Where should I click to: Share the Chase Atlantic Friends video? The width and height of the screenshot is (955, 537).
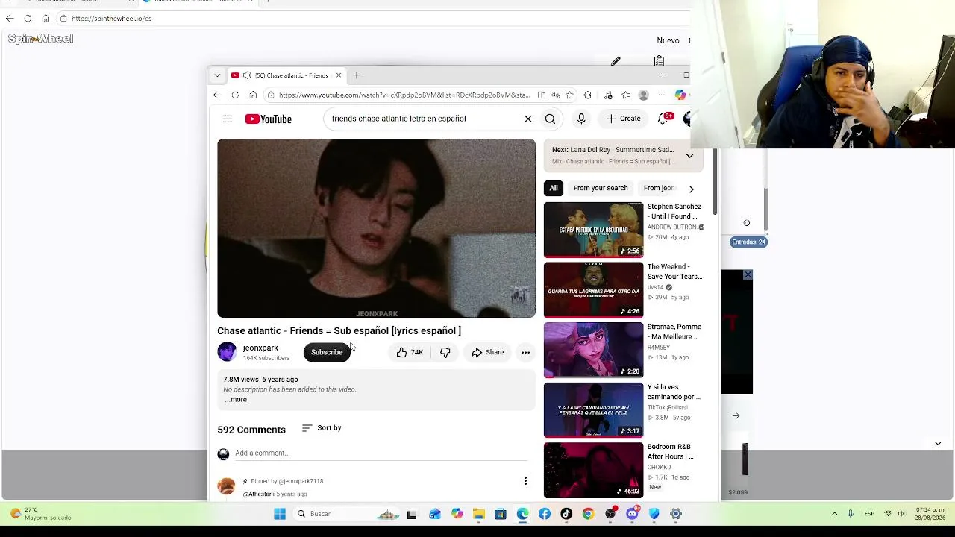point(487,352)
